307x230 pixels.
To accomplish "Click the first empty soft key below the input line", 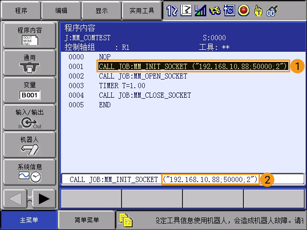I will (x=91, y=199).
